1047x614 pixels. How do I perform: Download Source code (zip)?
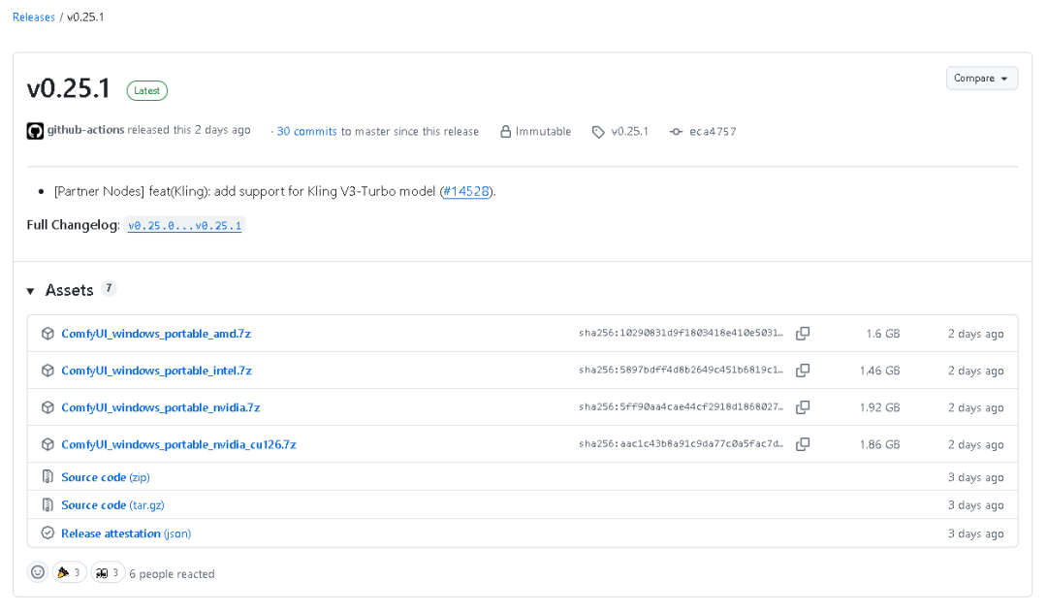[106, 477]
